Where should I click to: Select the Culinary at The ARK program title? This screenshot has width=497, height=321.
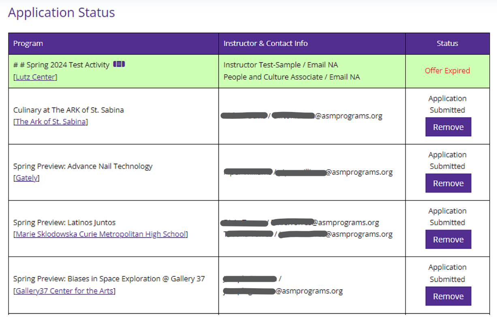pyautogui.click(x=68, y=110)
